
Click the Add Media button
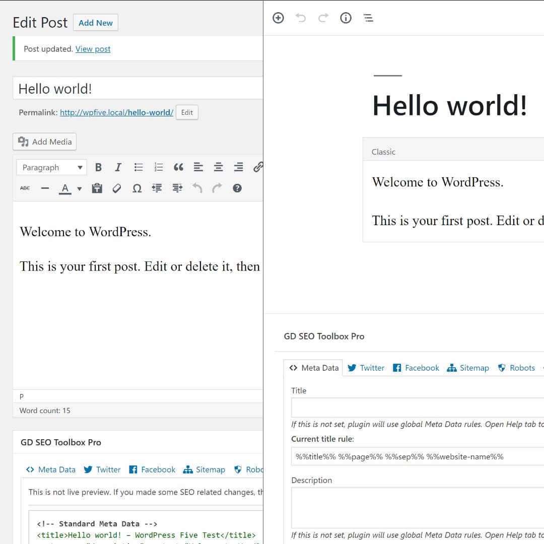point(44,142)
